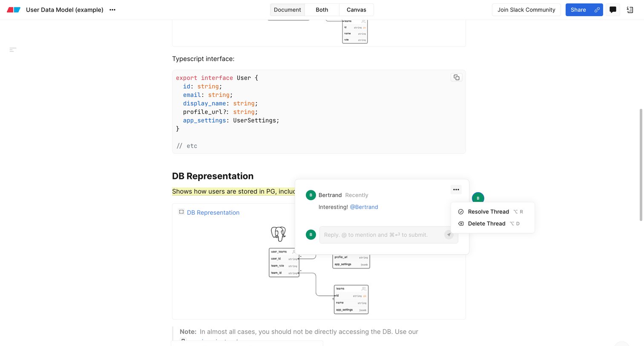The width and height of the screenshot is (644, 346).
Task: Click the Bertrand avatar beside the comment
Action: (x=478, y=198)
